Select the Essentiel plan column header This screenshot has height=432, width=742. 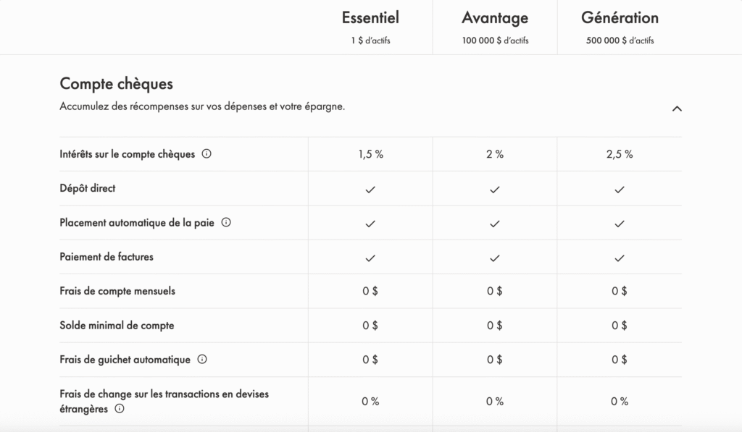370,17
